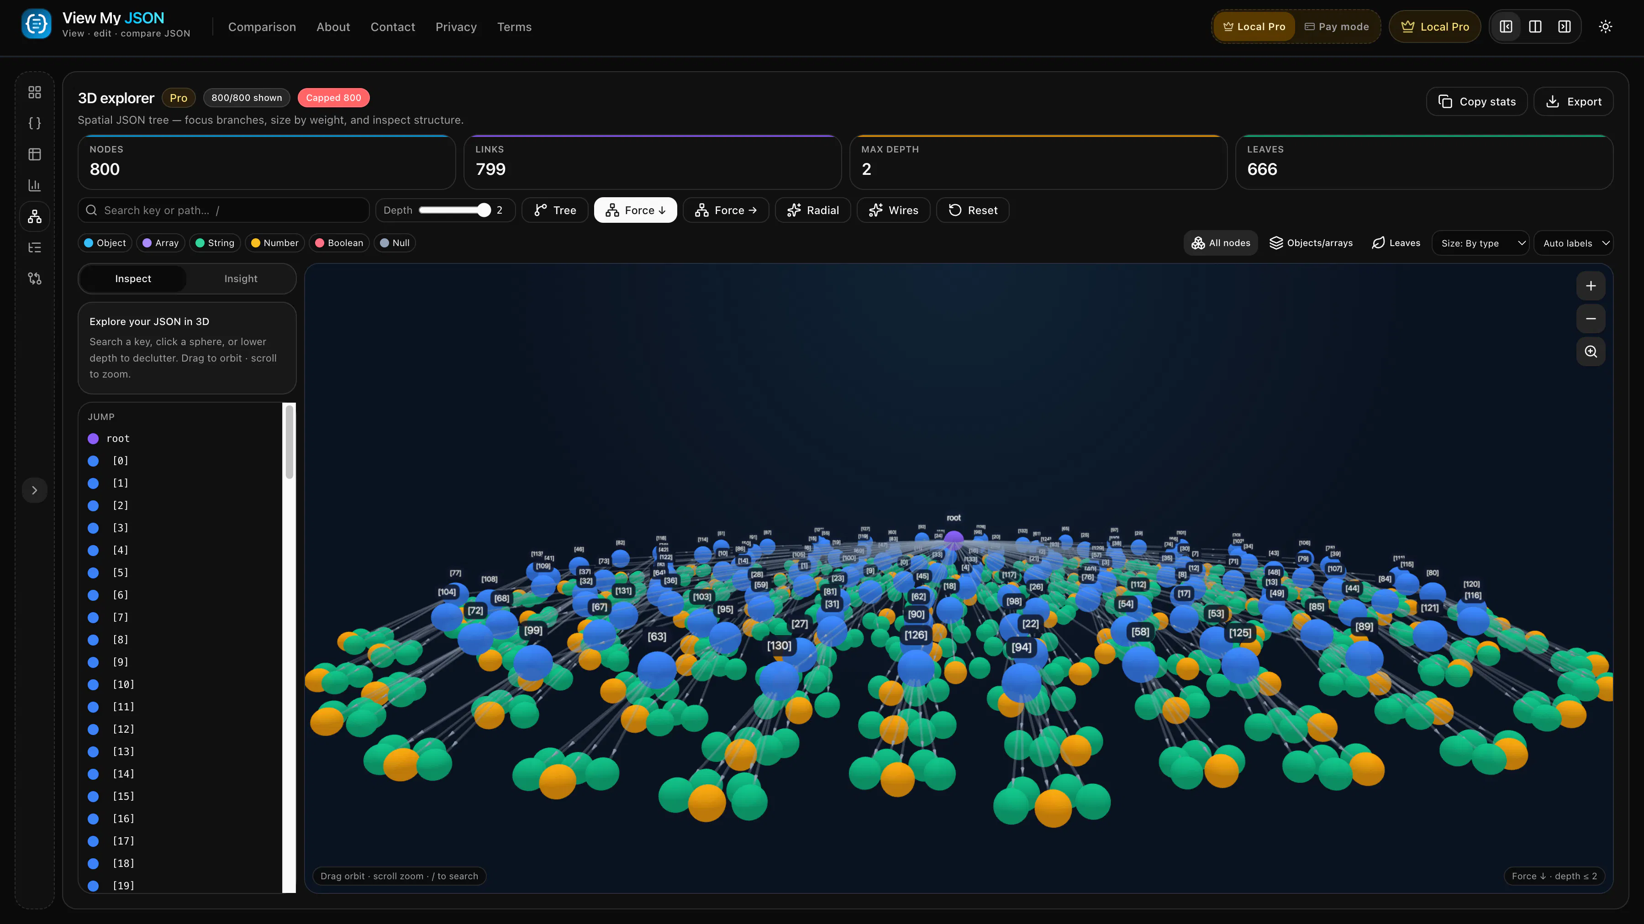Switch to Pay mode
The image size is (1644, 924).
[1337, 27]
